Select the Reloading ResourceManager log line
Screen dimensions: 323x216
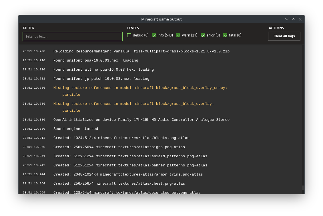pos(141,51)
